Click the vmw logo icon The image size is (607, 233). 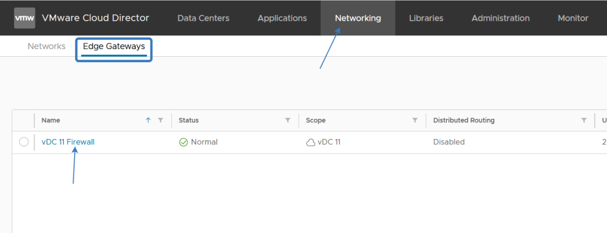tap(24, 18)
